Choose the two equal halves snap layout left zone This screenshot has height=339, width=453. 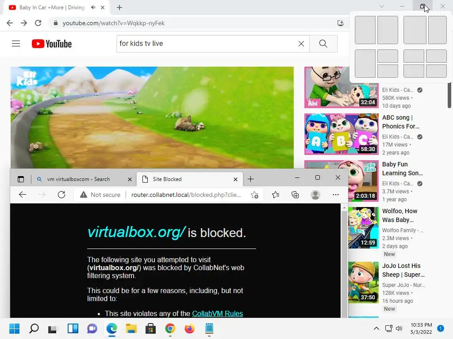click(x=365, y=30)
